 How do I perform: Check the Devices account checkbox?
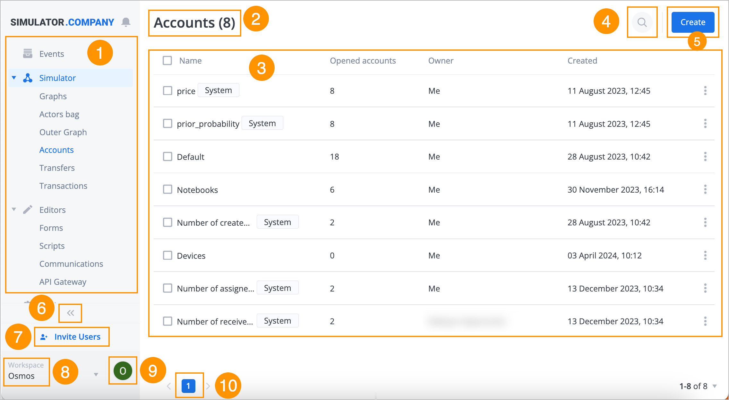167,255
